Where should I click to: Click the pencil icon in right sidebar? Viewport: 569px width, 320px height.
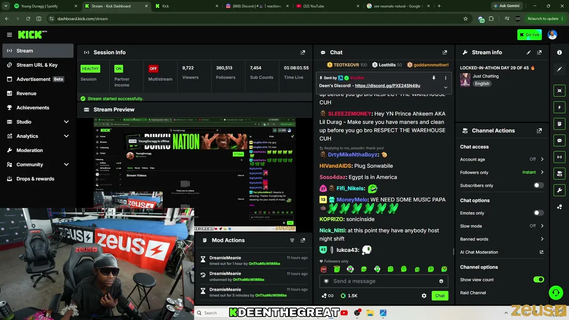tap(560, 69)
